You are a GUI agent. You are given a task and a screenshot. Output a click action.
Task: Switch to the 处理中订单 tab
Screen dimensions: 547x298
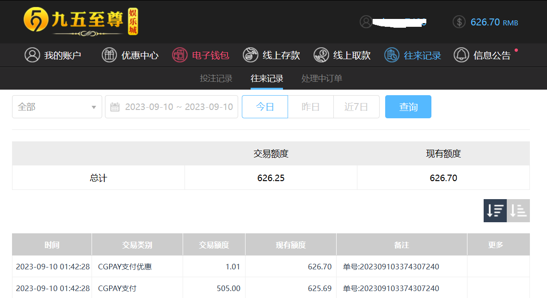[322, 79]
